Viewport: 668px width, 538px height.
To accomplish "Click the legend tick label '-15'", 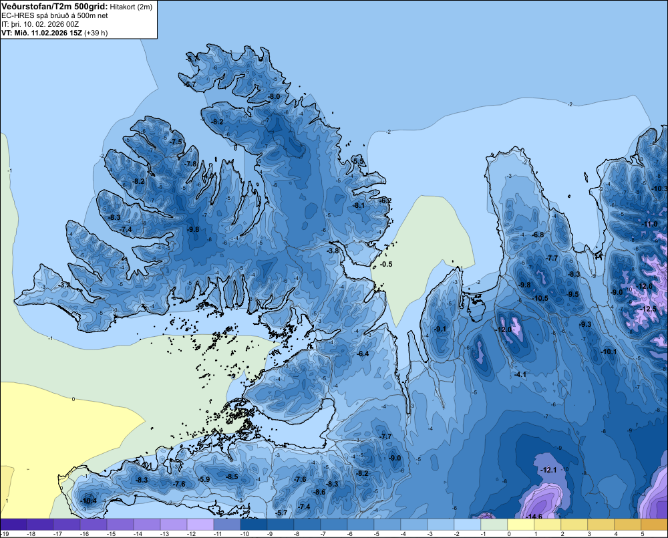I will tap(111, 534).
